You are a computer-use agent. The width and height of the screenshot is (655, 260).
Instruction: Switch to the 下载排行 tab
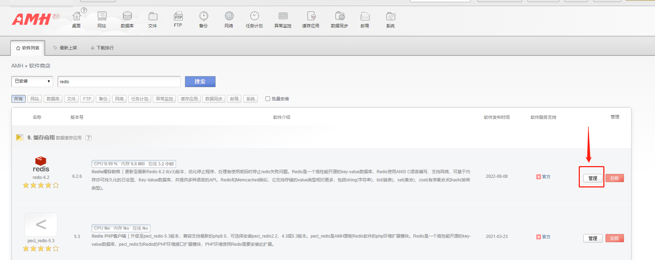tap(102, 48)
